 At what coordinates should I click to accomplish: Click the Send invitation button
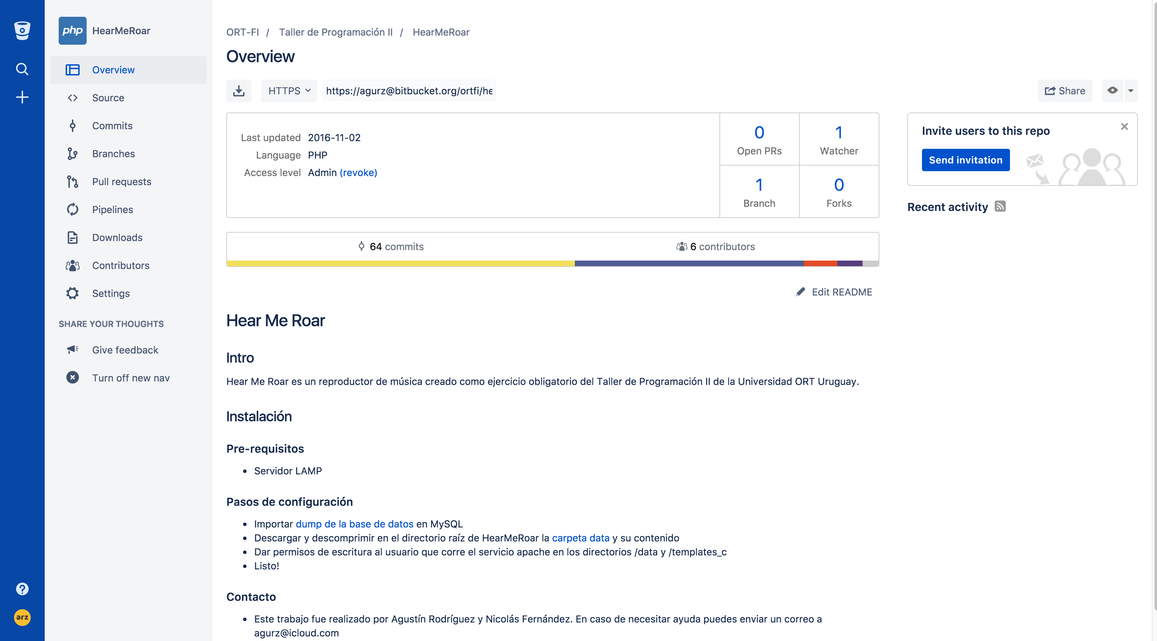[965, 160]
